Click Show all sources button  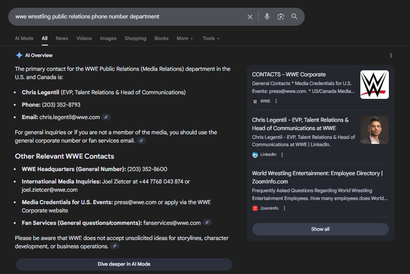(x=320, y=229)
